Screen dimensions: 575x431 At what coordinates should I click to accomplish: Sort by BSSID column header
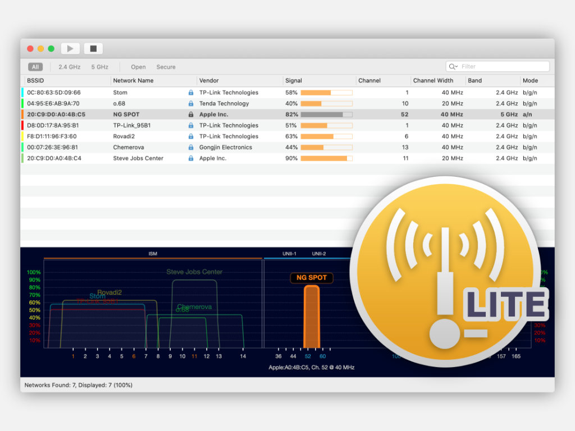[x=35, y=80]
